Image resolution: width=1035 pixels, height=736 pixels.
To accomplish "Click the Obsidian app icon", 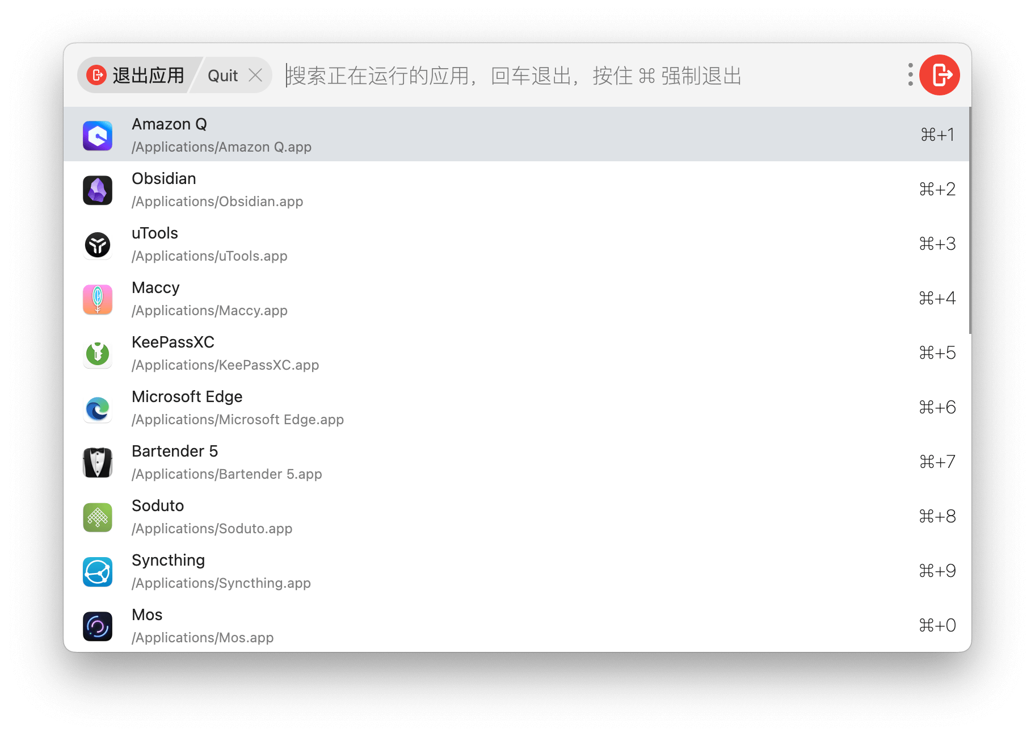I will point(98,190).
